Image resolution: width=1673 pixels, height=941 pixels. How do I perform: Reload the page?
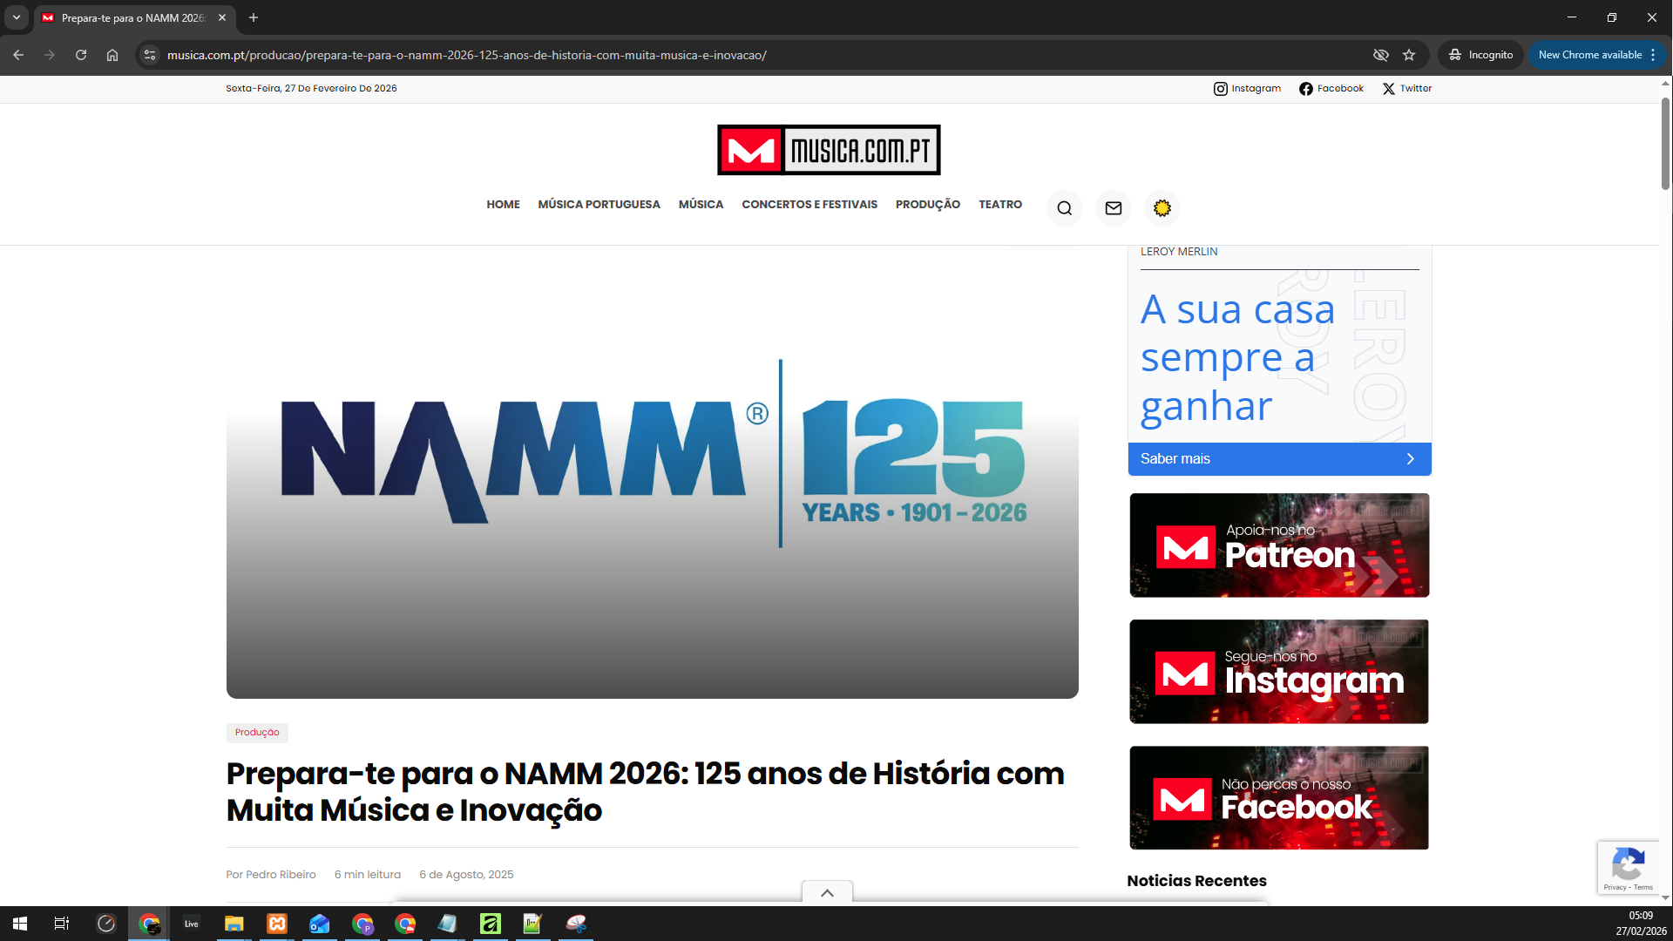(x=81, y=55)
